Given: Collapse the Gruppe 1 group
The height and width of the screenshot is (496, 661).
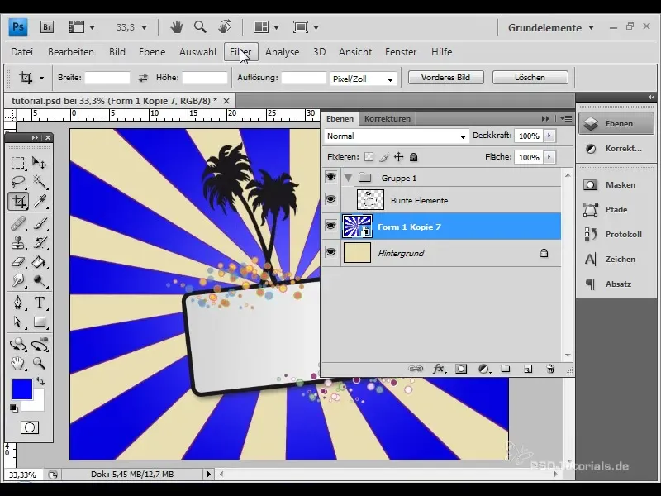Looking at the screenshot, I should [x=348, y=178].
